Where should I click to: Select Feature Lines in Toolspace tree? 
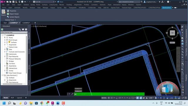(13, 47)
